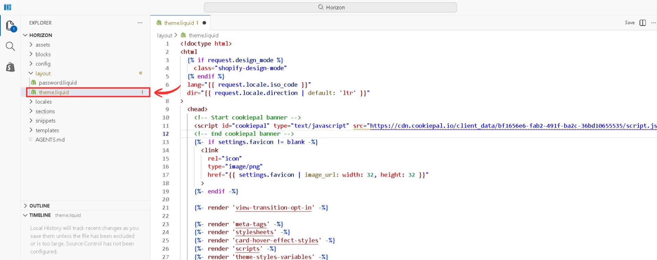
Task: Toggle the sidebar icon at top left
Action: pyautogui.click(x=8, y=7)
